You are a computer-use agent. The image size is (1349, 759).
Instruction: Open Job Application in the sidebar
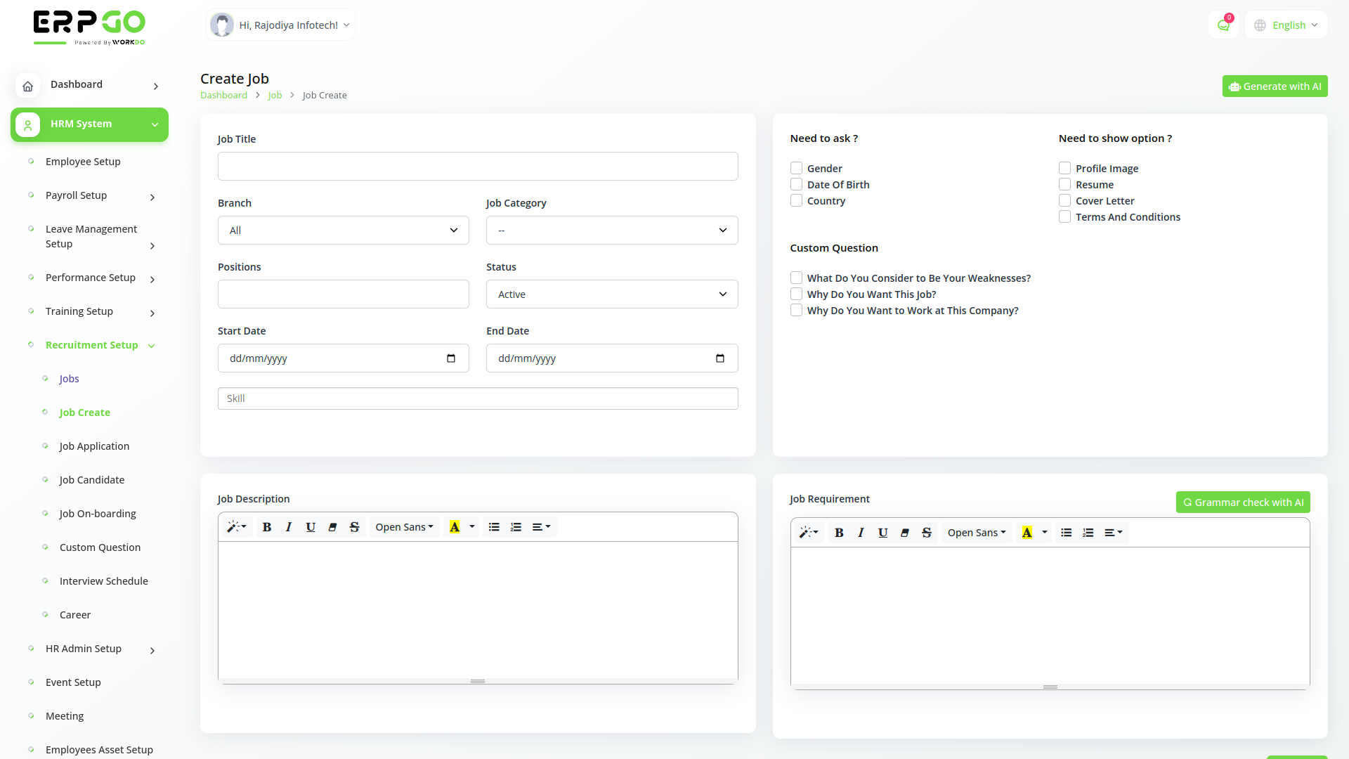[x=94, y=446]
